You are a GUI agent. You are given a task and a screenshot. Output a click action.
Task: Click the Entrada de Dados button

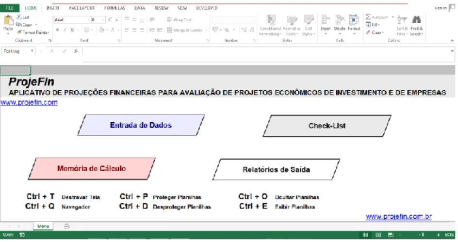click(x=141, y=125)
